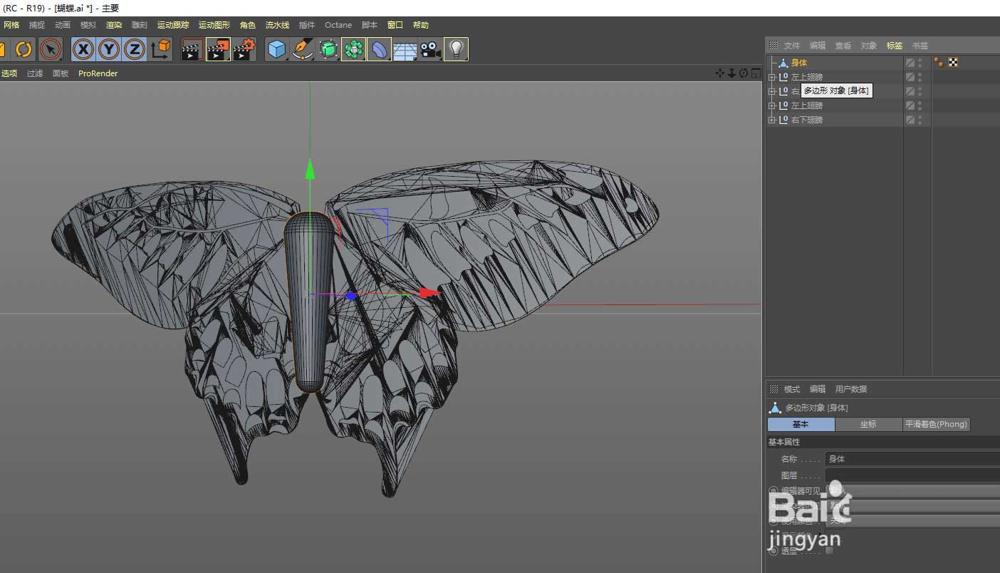Open the 编辑器可见 dropdown

coord(912,491)
